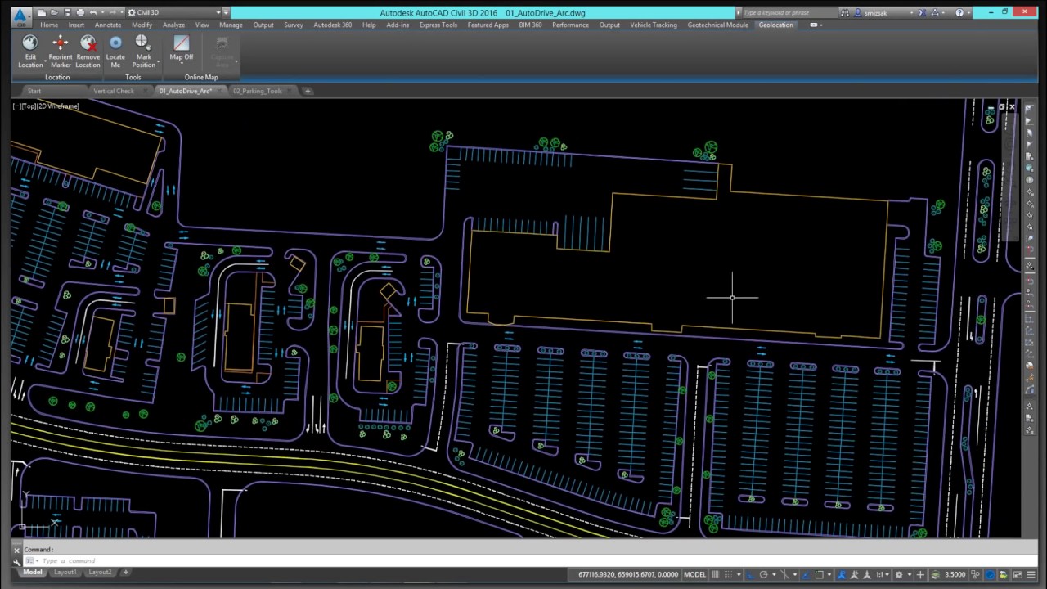Image resolution: width=1047 pixels, height=589 pixels.
Task: Click the Reorient Marker tool
Action: pos(60,52)
